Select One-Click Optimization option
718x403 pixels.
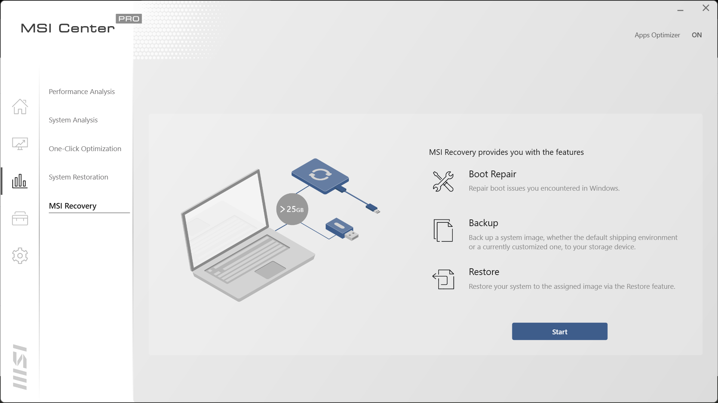point(85,148)
